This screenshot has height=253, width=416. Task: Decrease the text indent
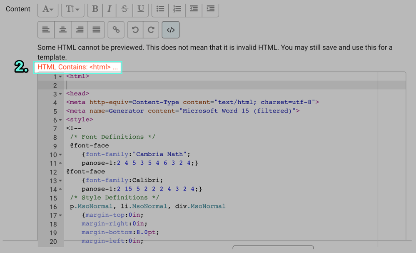[193, 9]
